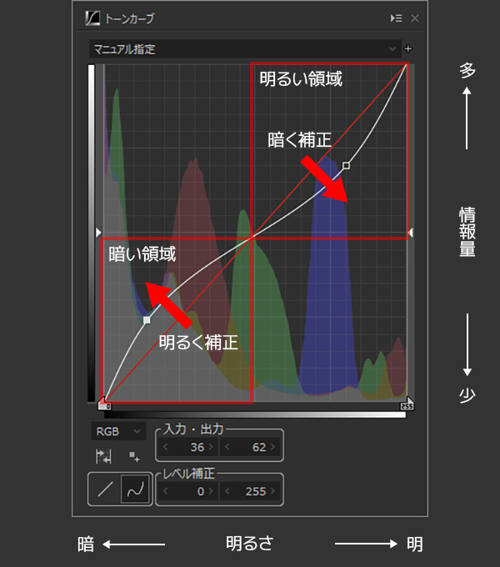Select the upper-right curve control point
This screenshot has height=567, width=500.
pyautogui.click(x=346, y=166)
